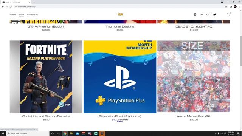Open the network tray icon
242x136 pixels.
222,133
